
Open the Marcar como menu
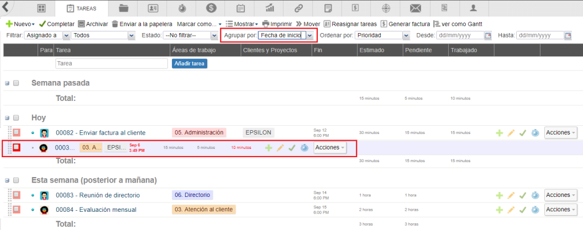click(199, 24)
